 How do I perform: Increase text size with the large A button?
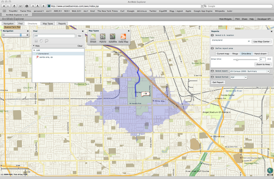click(x=37, y=6)
